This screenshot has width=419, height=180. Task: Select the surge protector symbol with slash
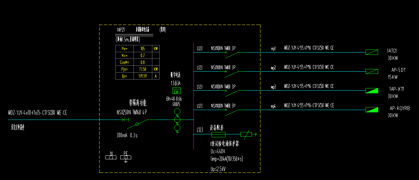(x=246, y=134)
